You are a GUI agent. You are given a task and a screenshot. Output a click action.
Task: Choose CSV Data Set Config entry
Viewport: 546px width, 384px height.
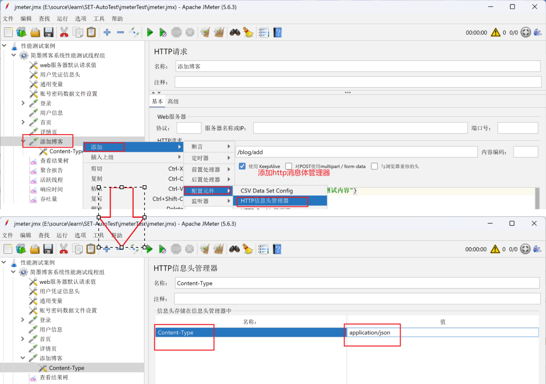280,190
